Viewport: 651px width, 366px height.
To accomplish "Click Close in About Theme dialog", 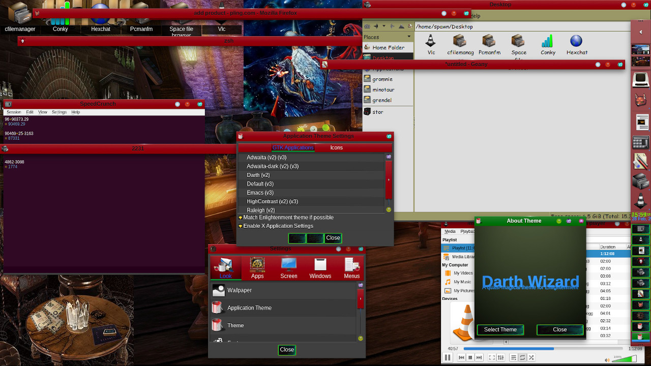I will (560, 330).
